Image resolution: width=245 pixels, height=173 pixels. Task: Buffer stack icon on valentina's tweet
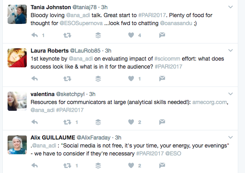(x=98, y=122)
